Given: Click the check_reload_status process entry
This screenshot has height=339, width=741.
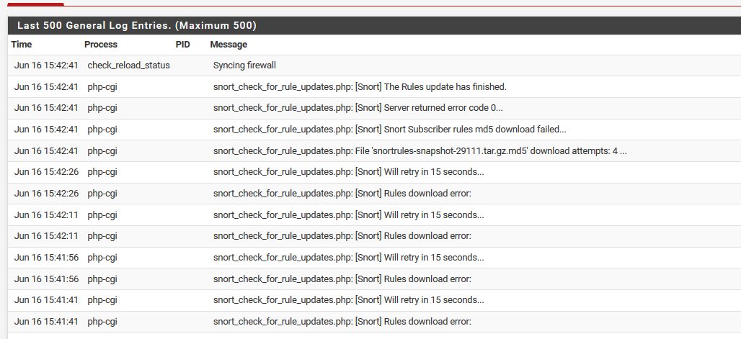Looking at the screenshot, I should [x=129, y=65].
